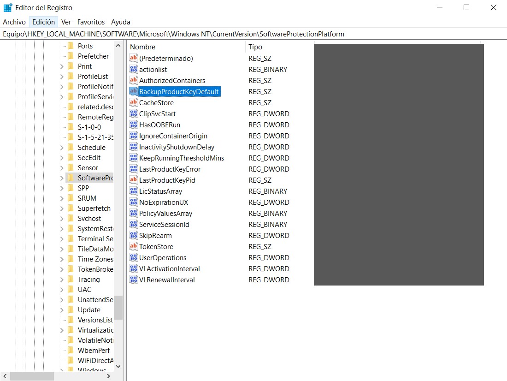Viewport: 507px width, 381px height.
Task: Expand the Print key in the tree
Action: 62,66
